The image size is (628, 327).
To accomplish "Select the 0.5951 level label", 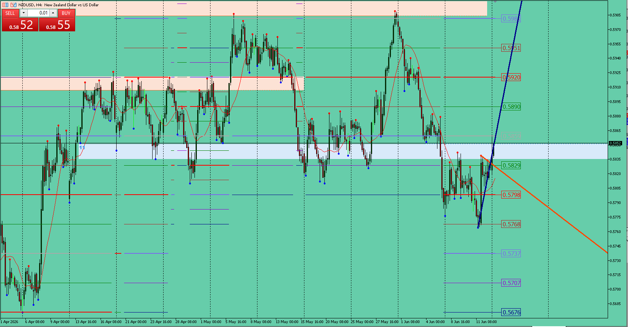I will 511,48.
